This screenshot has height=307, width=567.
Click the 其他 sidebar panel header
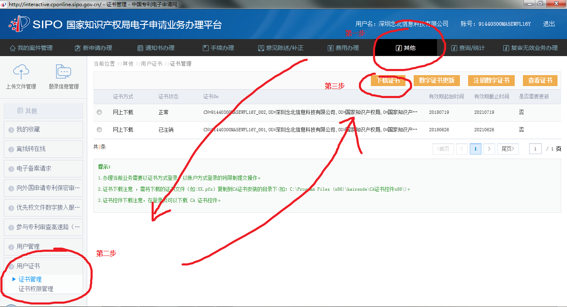click(43, 111)
